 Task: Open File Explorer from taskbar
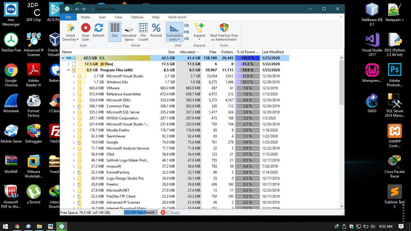click(39, 226)
